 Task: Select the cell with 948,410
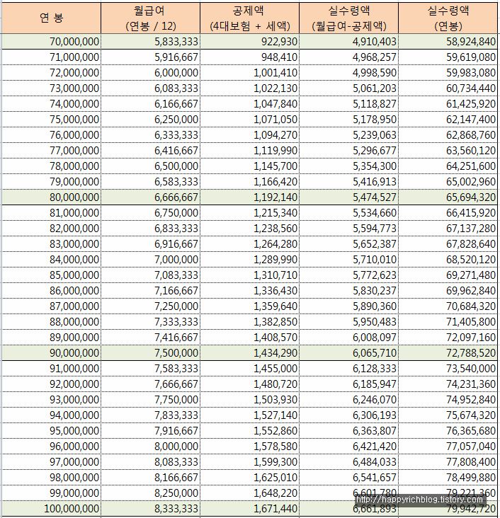pyautogui.click(x=250, y=57)
